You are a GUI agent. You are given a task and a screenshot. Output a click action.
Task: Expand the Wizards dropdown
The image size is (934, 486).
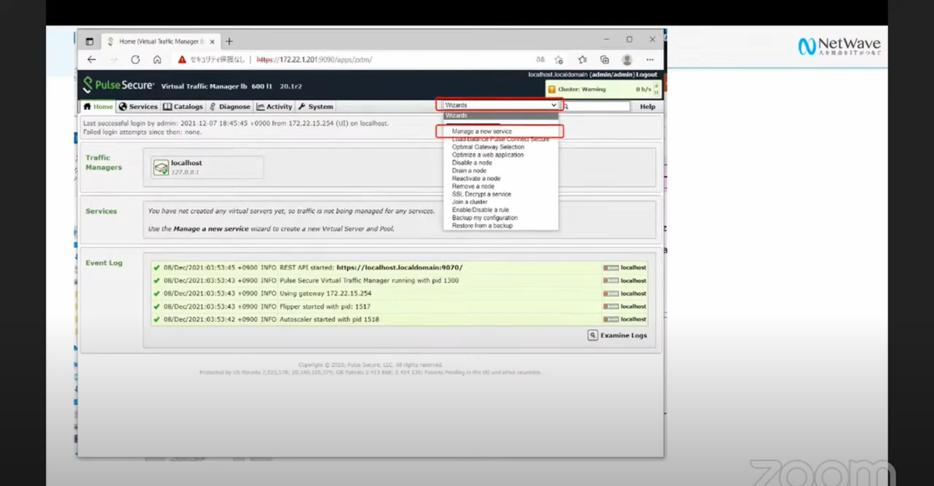(x=500, y=105)
